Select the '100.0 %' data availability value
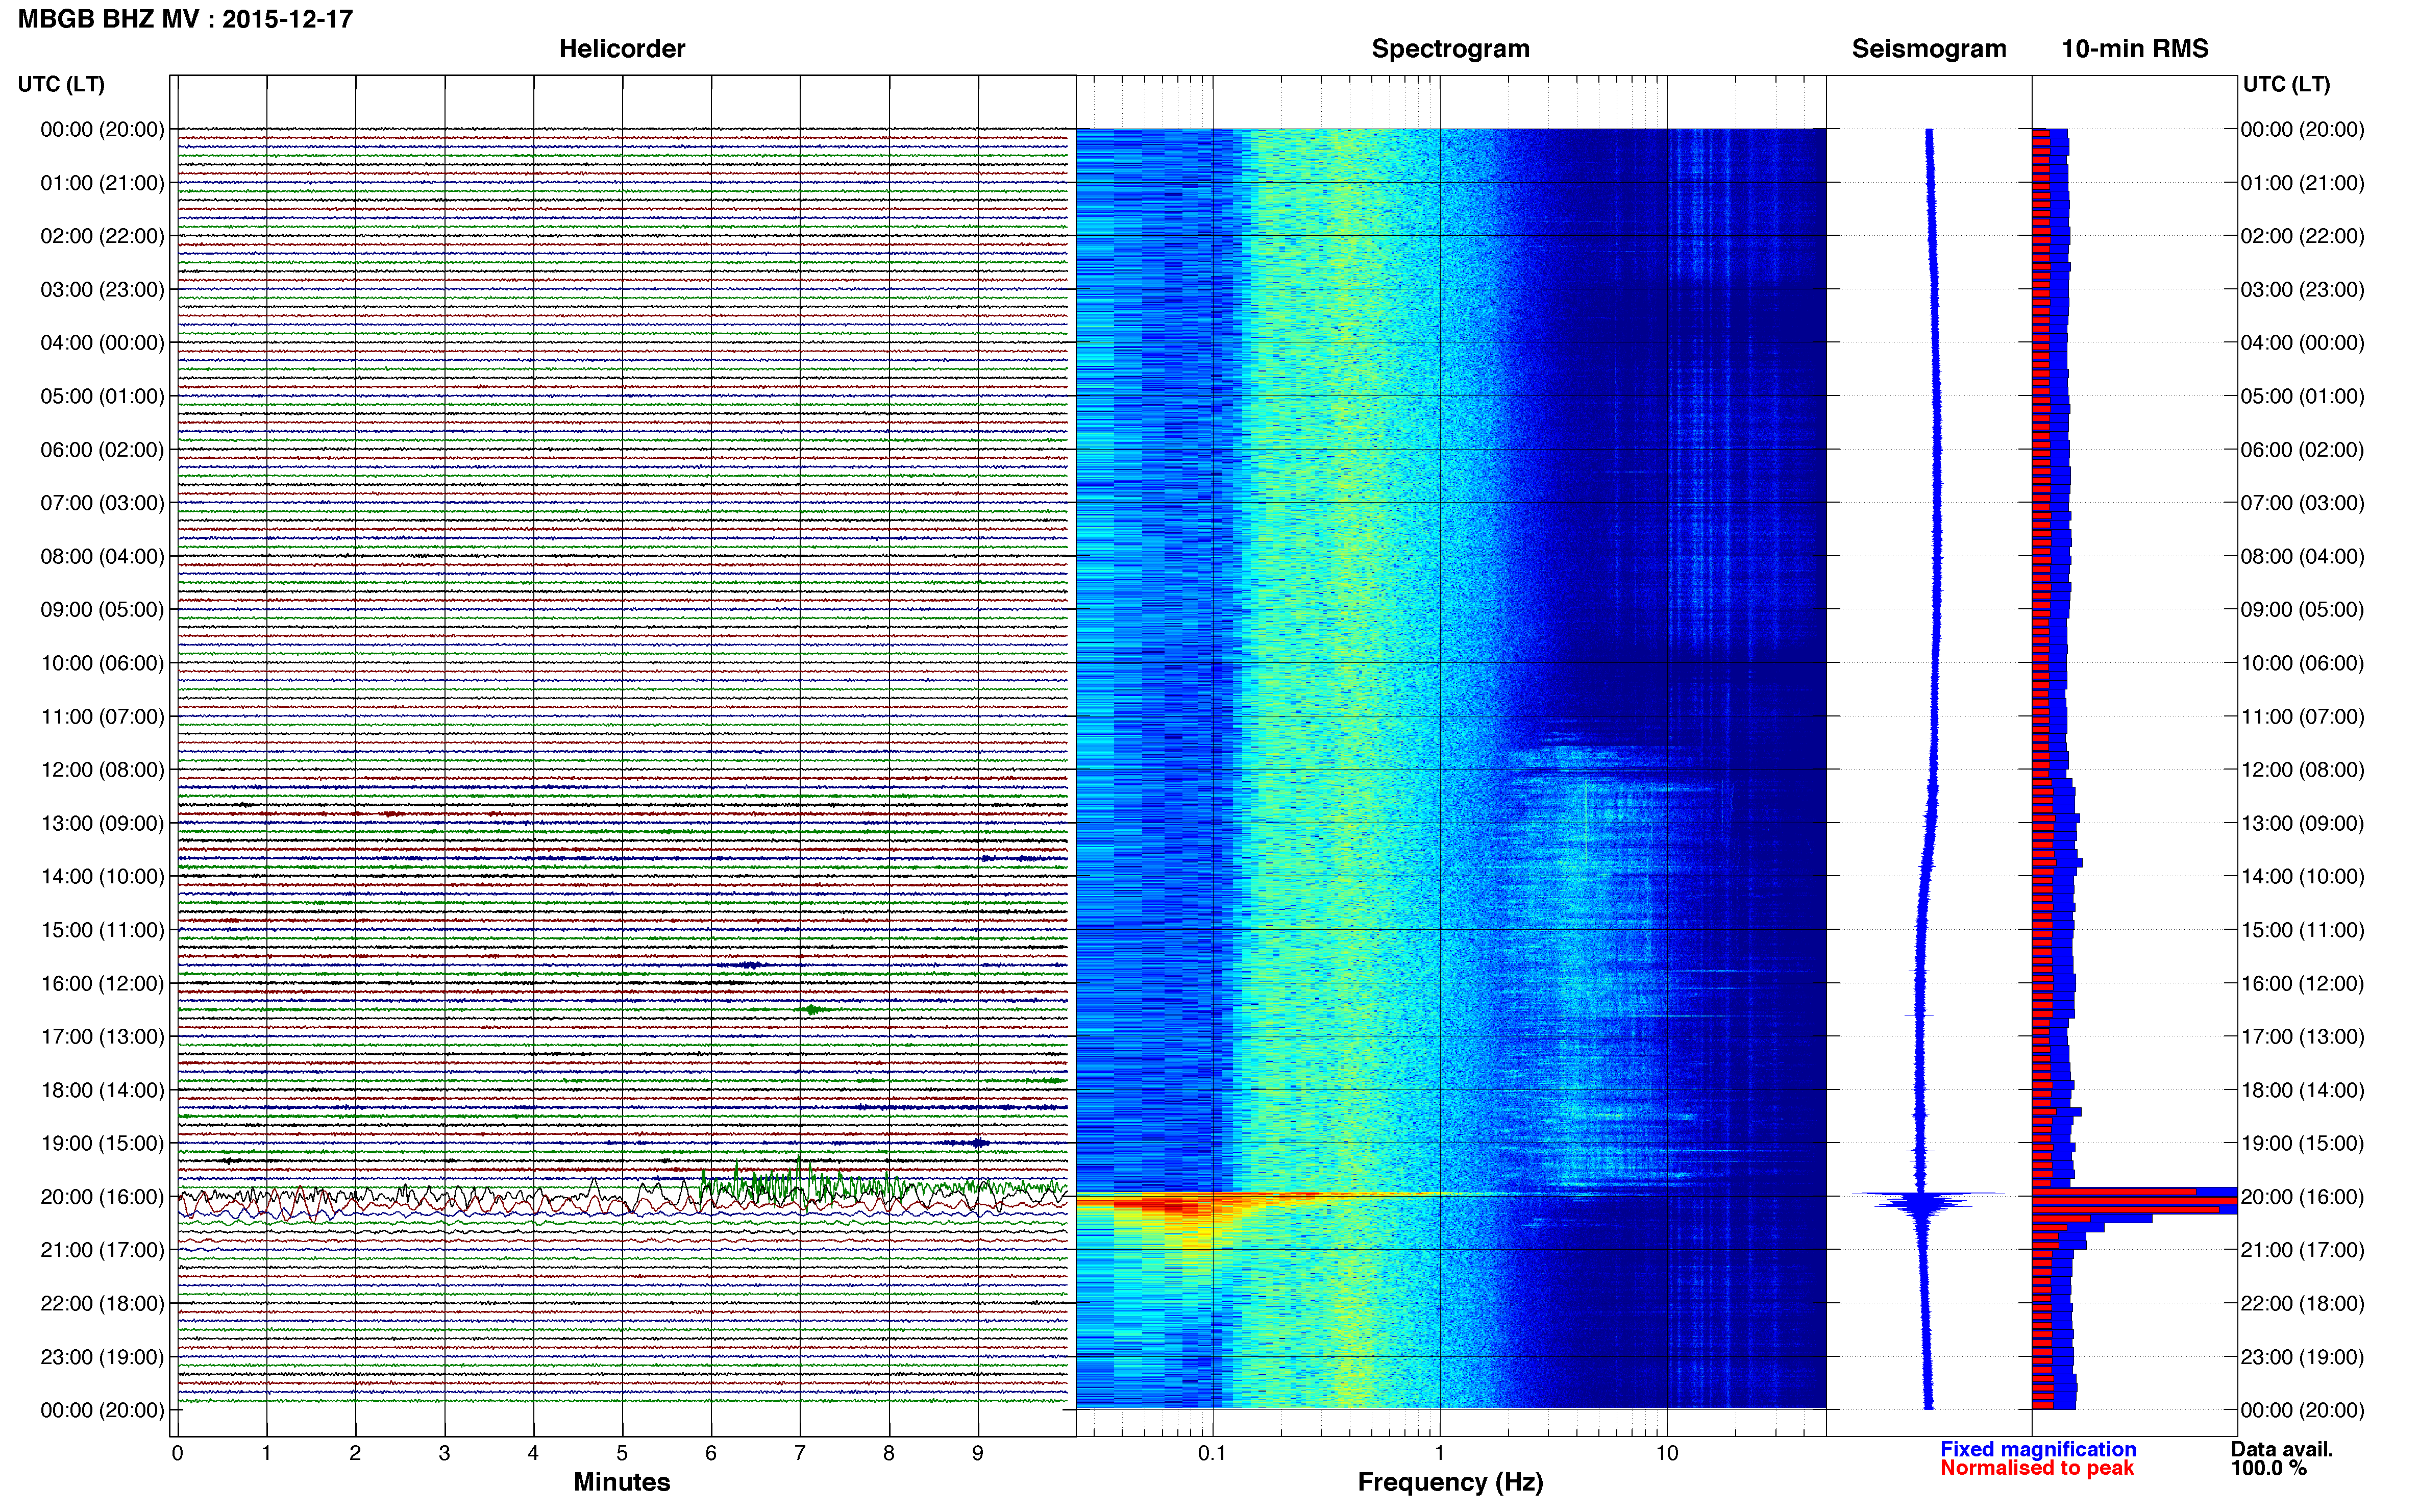Image resolution: width=2419 pixels, height=1512 pixels. (2268, 1468)
